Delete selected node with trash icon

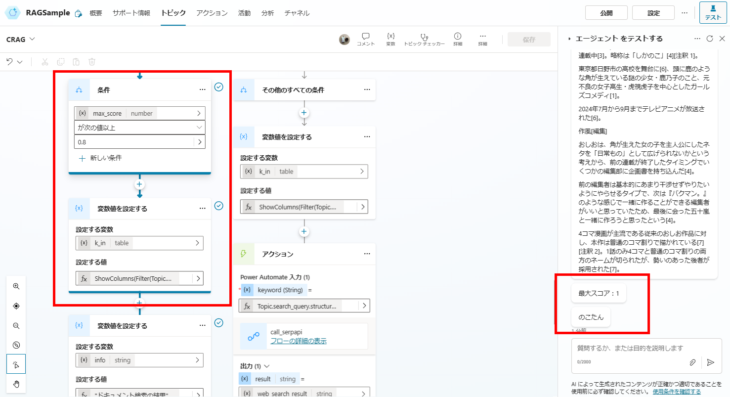tap(92, 61)
